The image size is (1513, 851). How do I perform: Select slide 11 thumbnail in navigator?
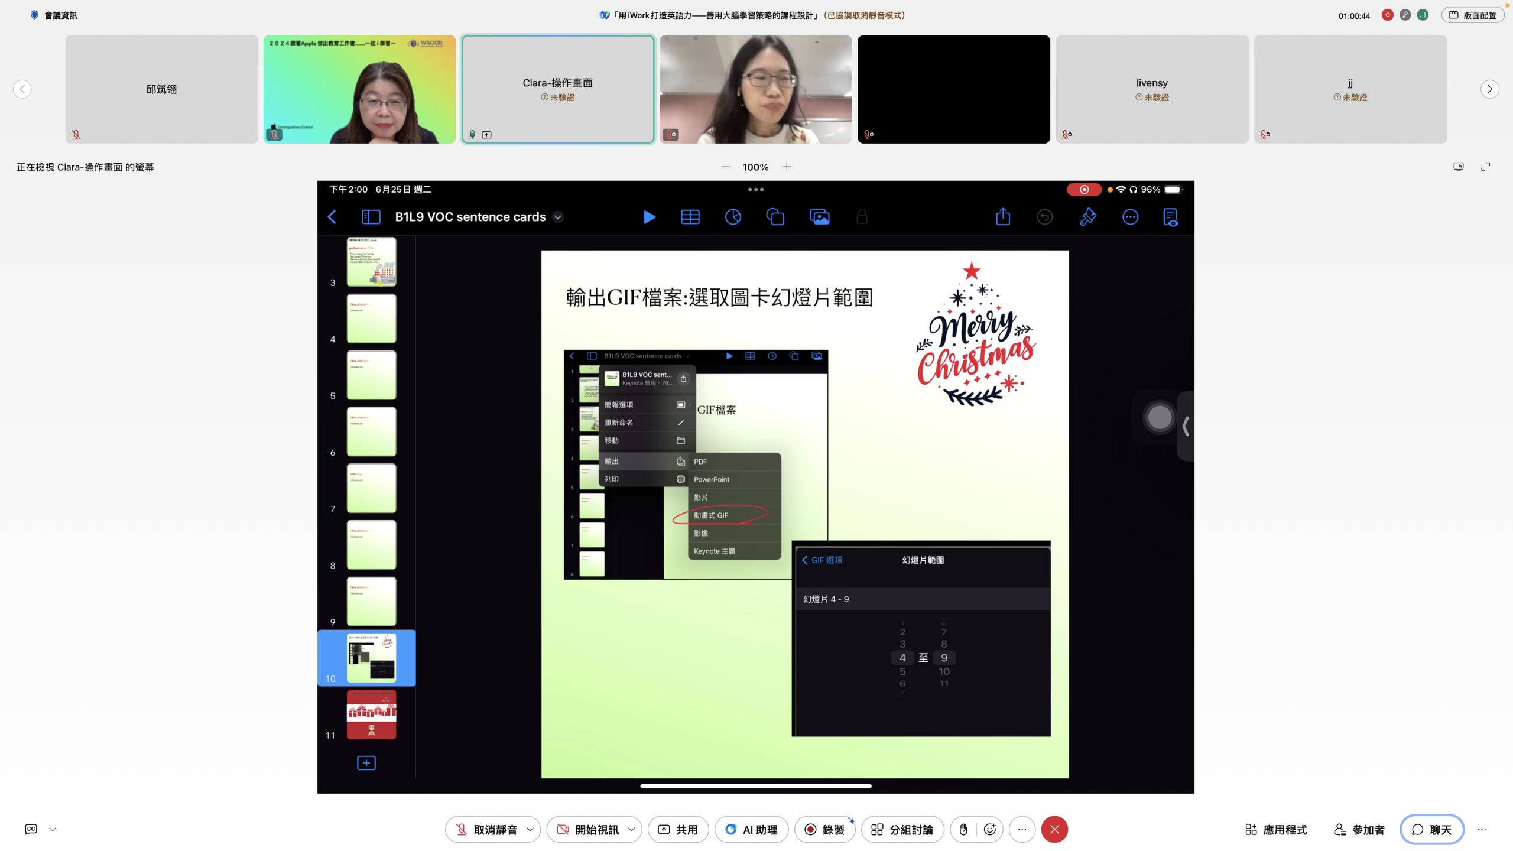click(371, 714)
